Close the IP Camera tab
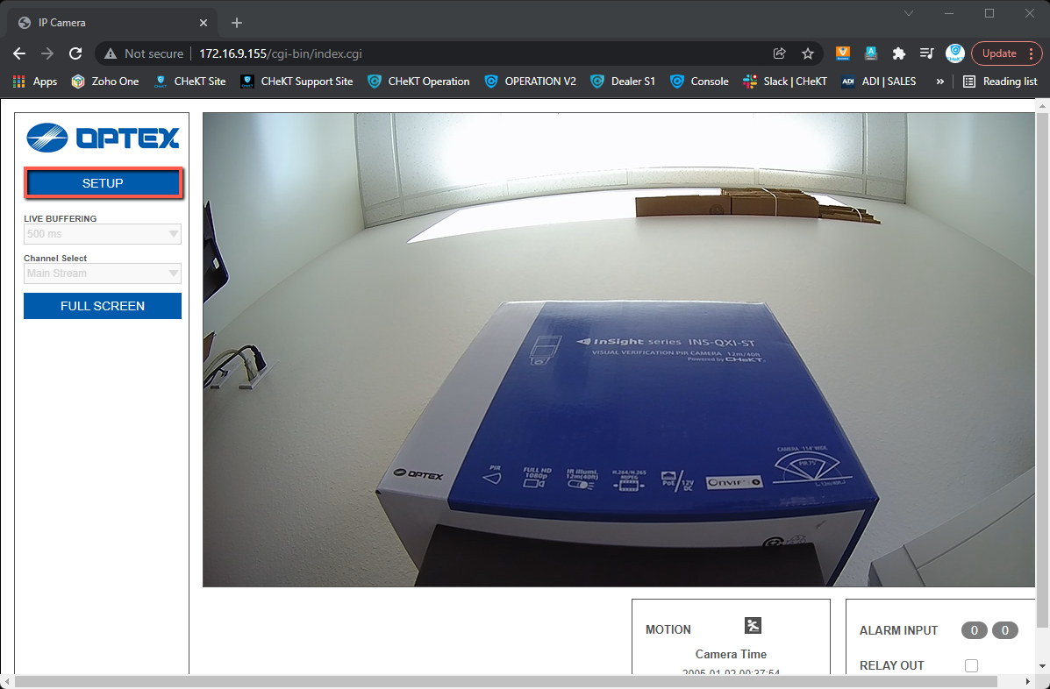Screen dimensions: 1050x689 click(x=204, y=23)
